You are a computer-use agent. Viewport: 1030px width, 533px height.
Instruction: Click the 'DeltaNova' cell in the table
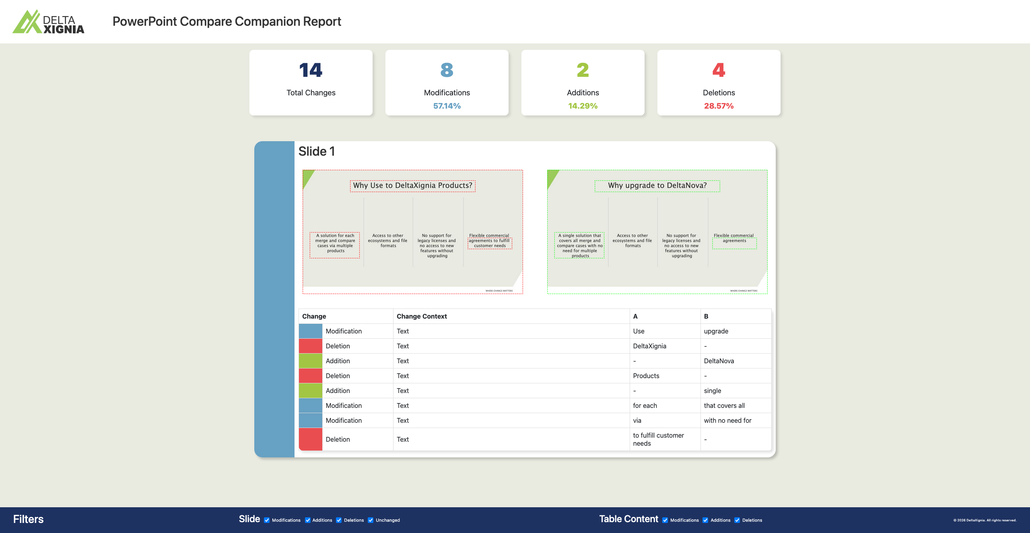coord(736,361)
